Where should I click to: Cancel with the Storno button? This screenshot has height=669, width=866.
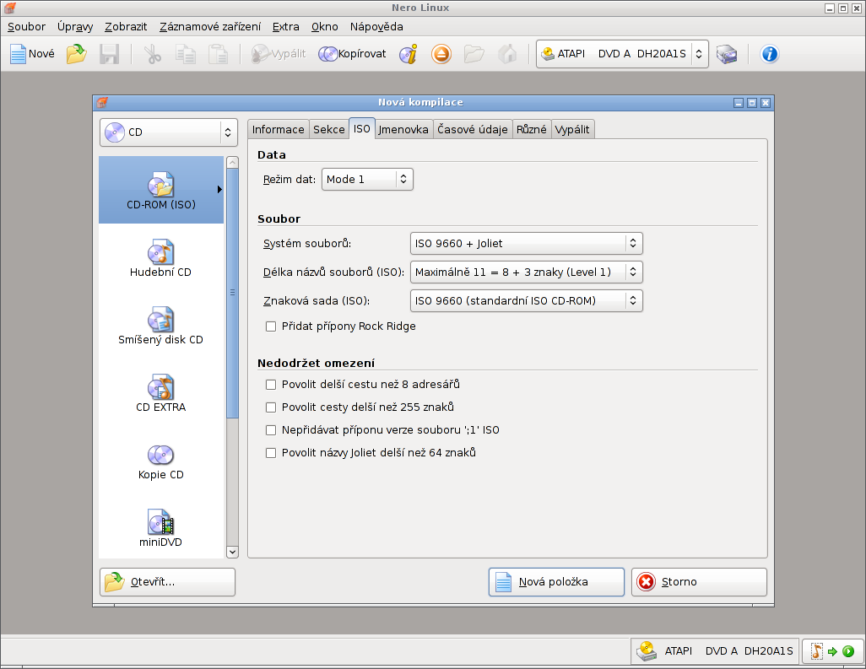coord(698,581)
